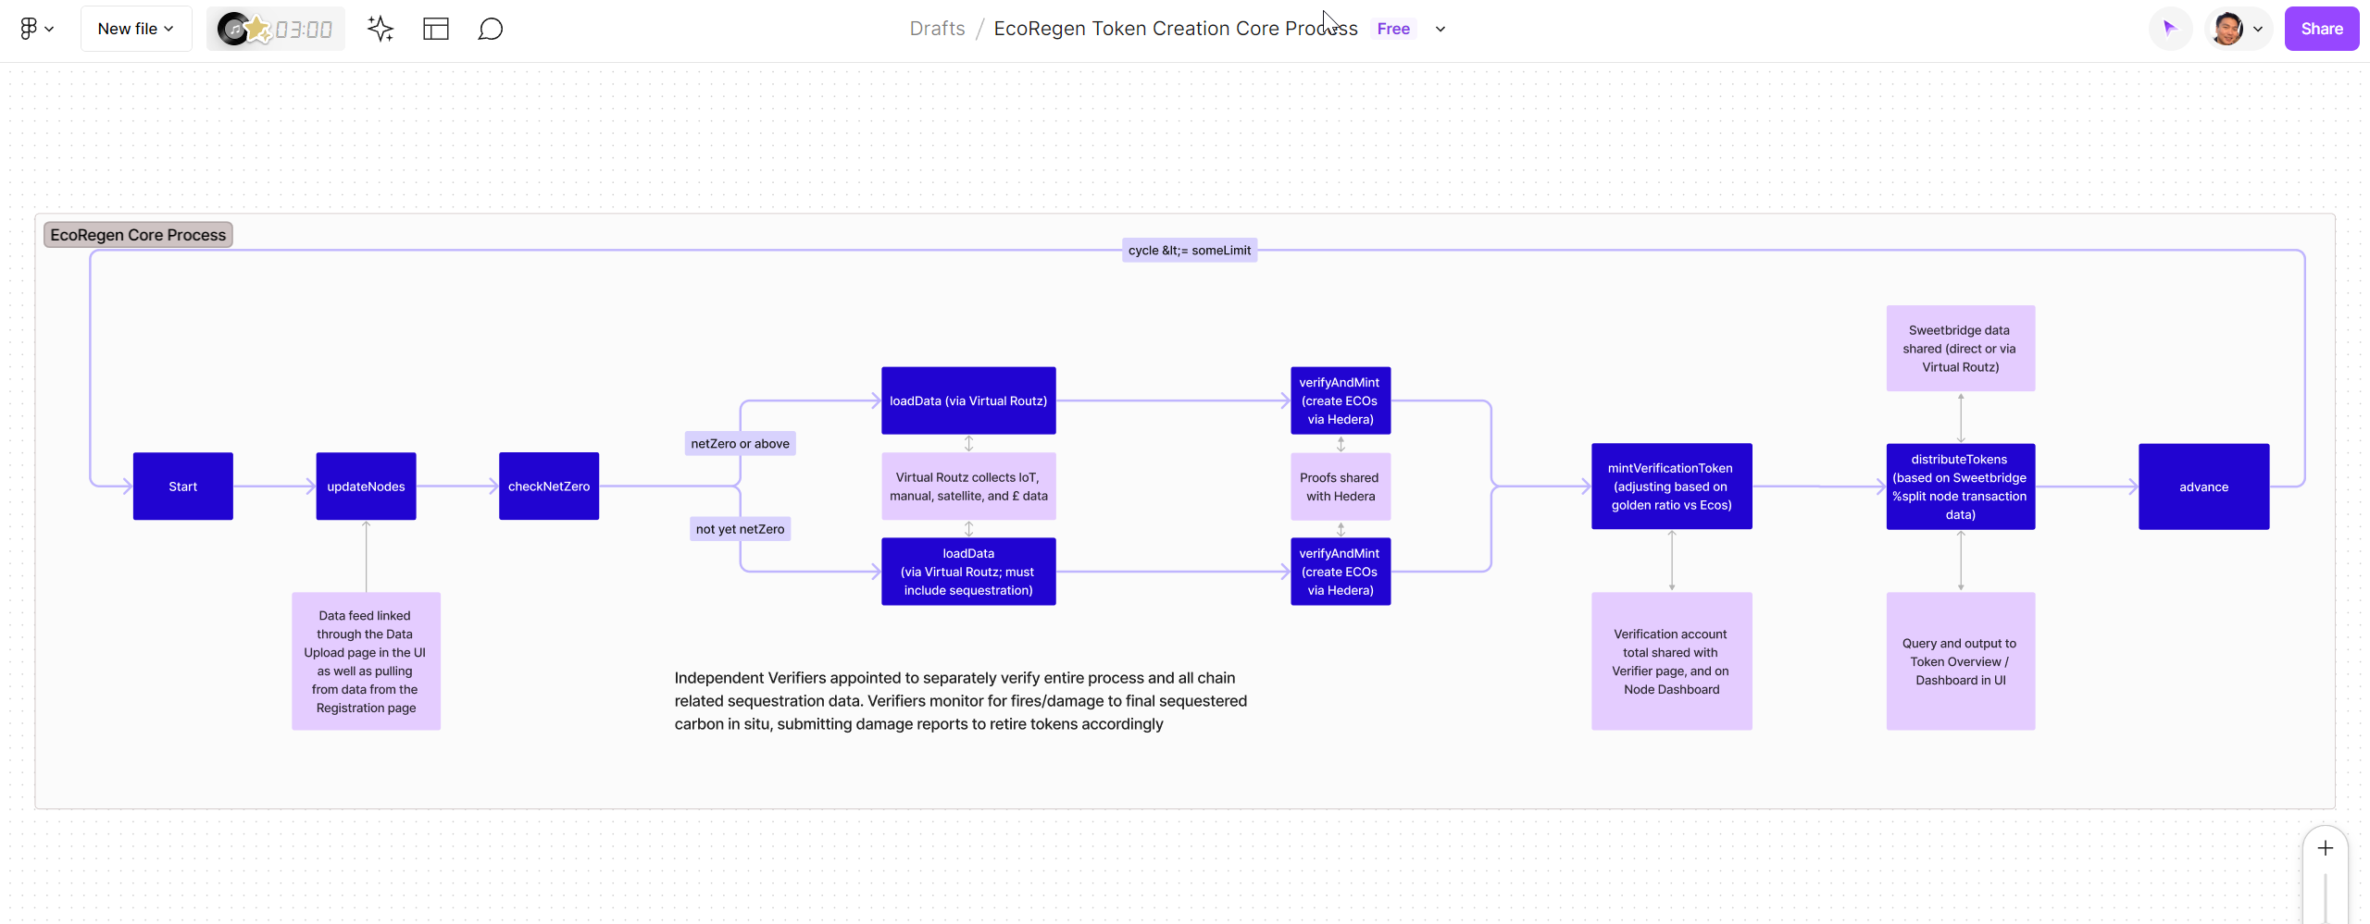Select the 'loadData (via Virtual Routz)' node

point(968,400)
